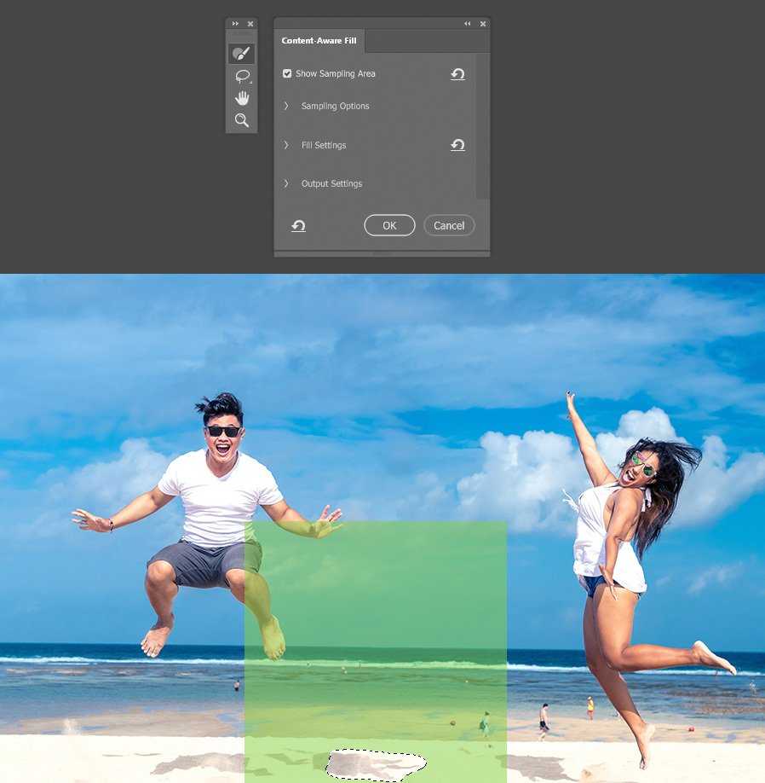Uncheck Show Sampling Area checkbox
Image resolution: width=765 pixels, height=783 pixels.
tap(287, 74)
